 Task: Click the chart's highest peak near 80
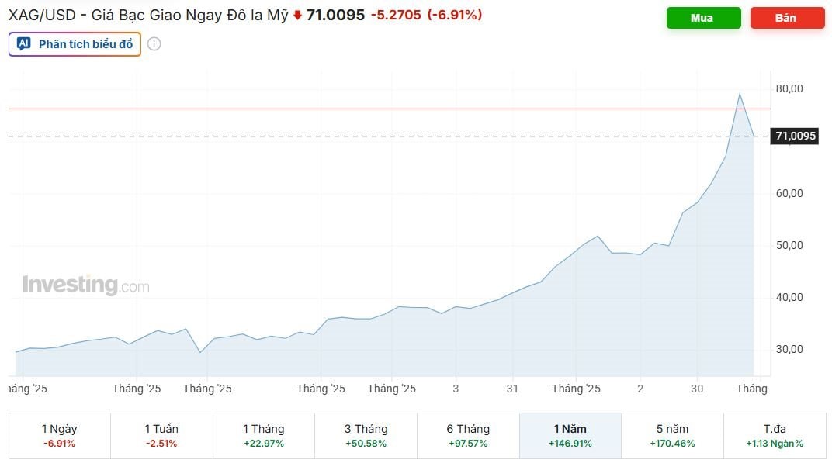pos(739,94)
